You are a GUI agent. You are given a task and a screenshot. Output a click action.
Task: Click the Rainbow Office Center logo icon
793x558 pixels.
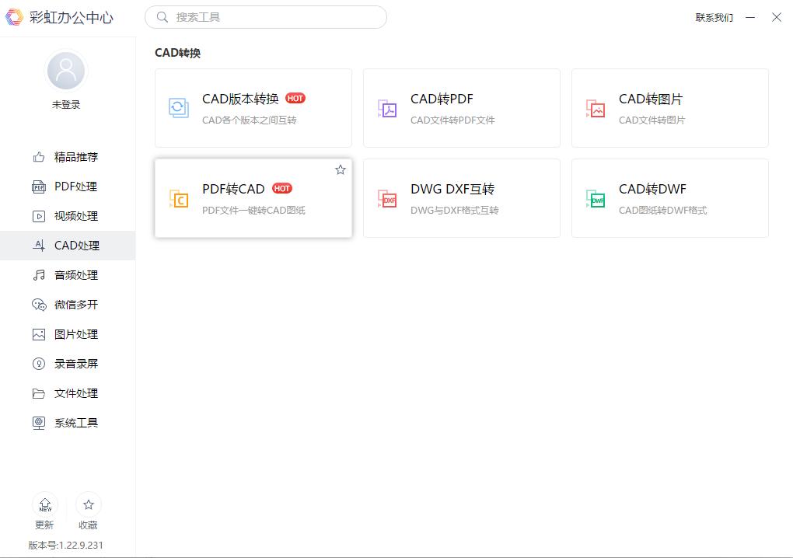coord(14,17)
